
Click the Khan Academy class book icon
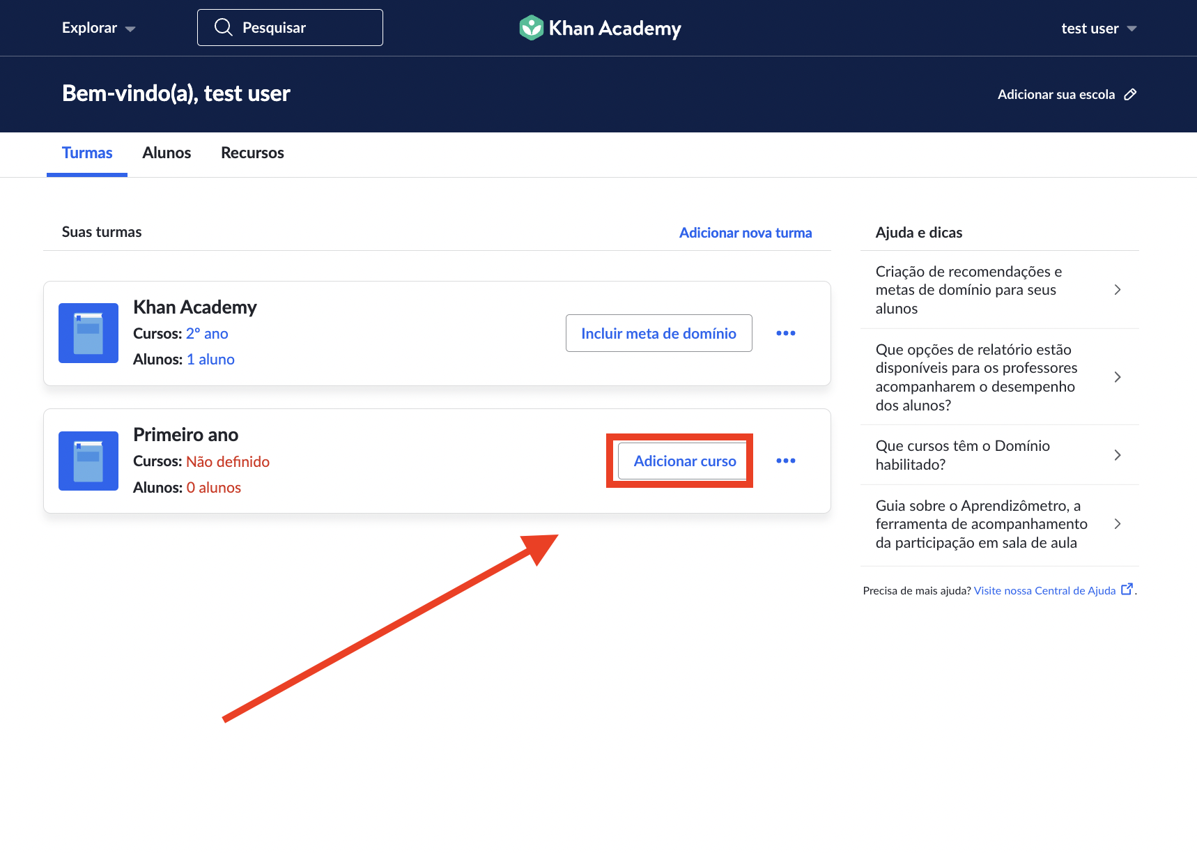[x=88, y=333]
